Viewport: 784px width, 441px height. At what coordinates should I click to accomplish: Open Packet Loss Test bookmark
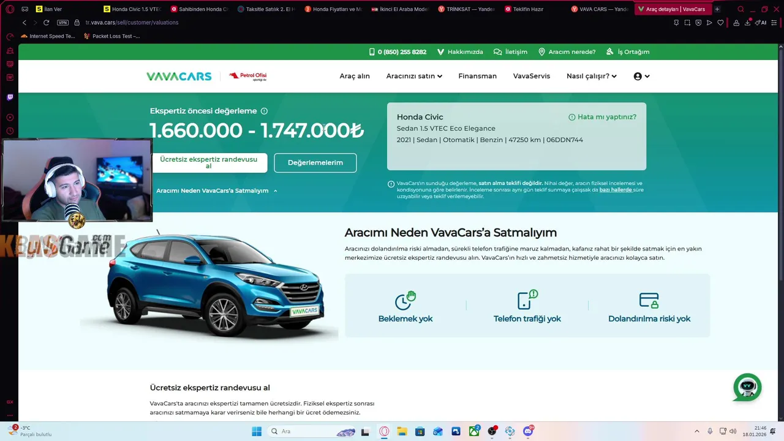click(x=111, y=36)
